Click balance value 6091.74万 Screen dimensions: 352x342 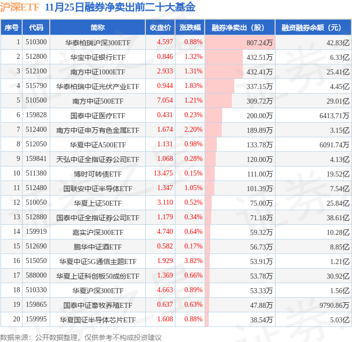tap(334, 145)
